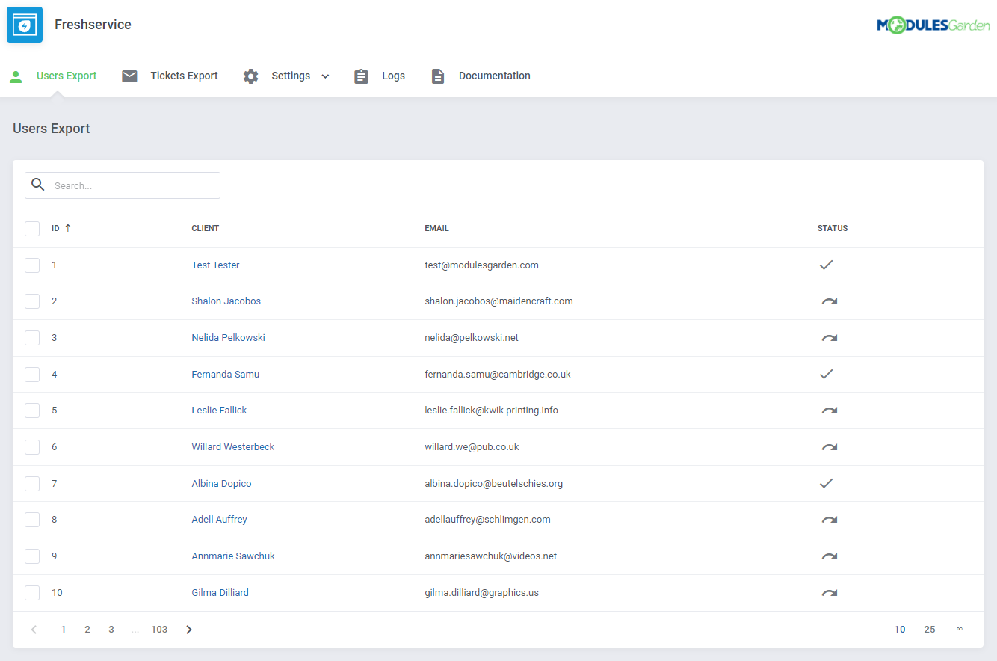The image size is (997, 661).
Task: Click the ModulesGarden logo
Action: [933, 26]
